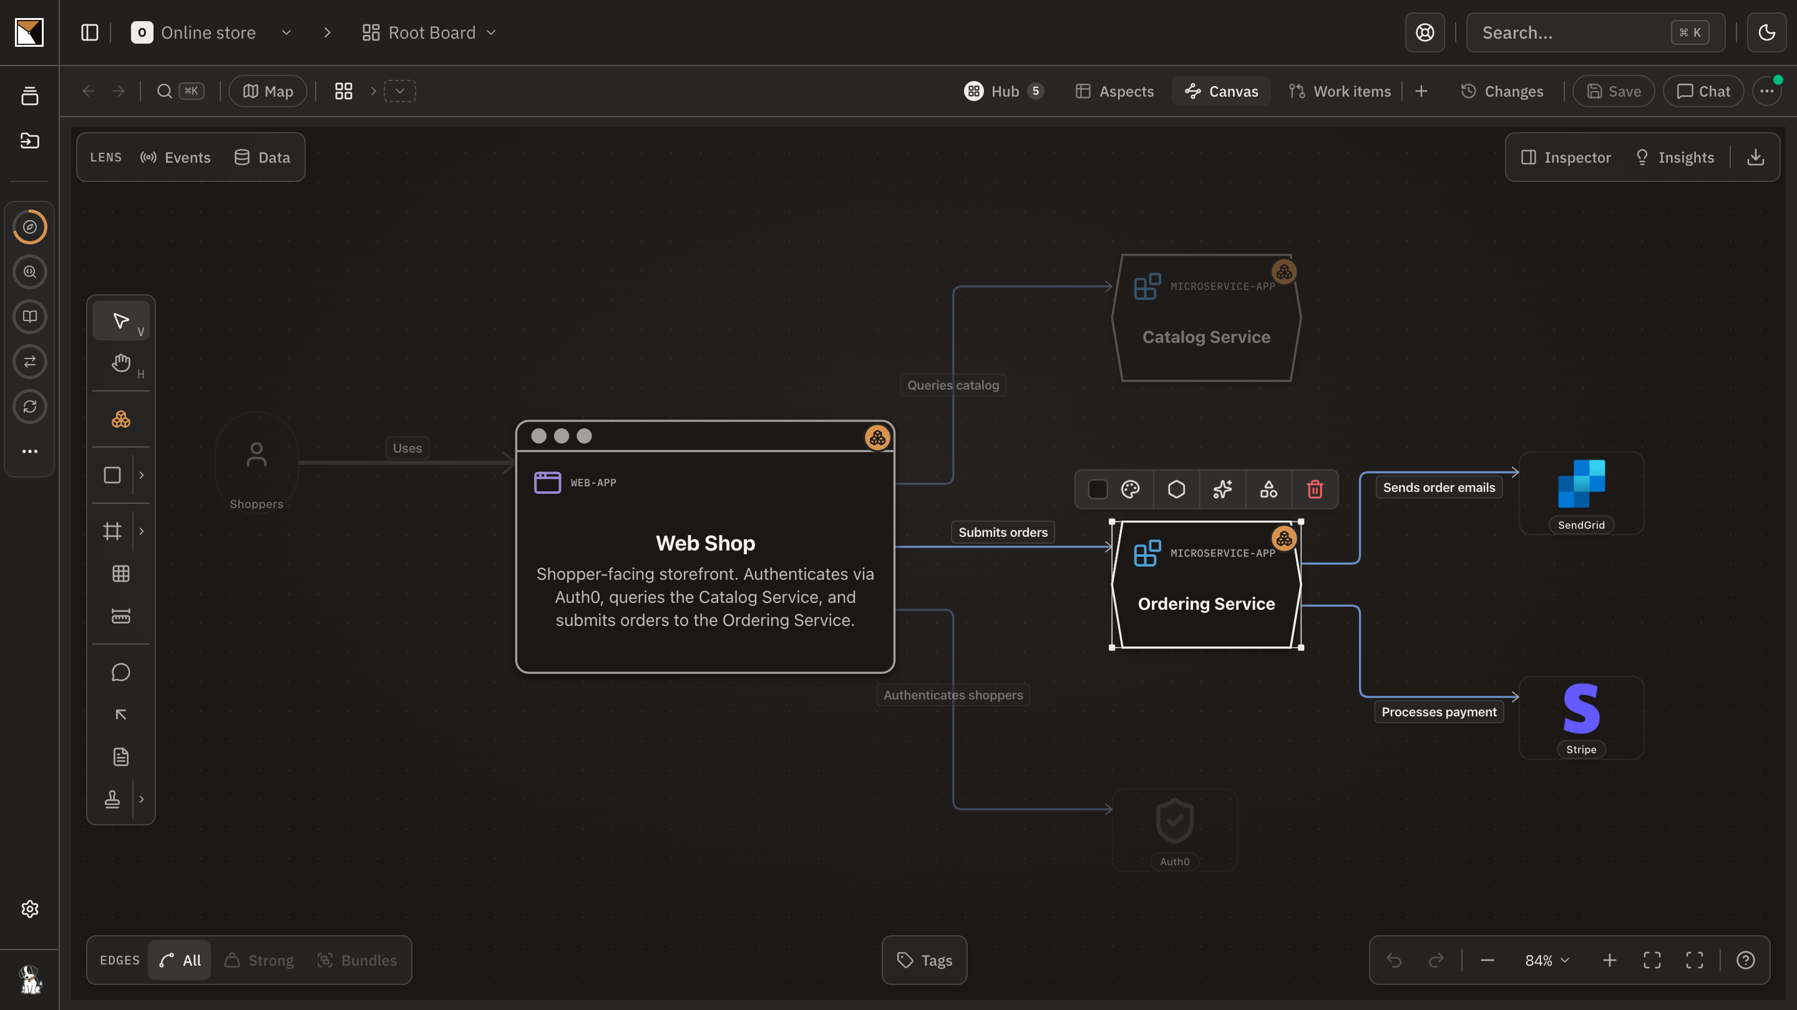The height and width of the screenshot is (1010, 1797).
Task: Click the AI sparkles icon on node toolbar
Action: coord(1223,489)
